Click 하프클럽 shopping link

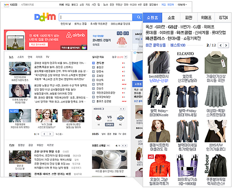[184, 32]
